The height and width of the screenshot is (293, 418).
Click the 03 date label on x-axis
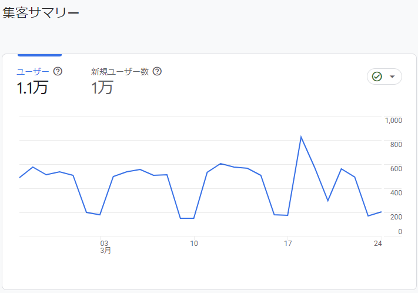(104, 243)
